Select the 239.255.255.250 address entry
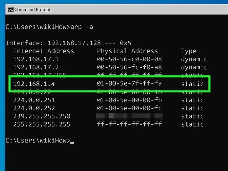Viewport: 228px width, 171px height. point(42,116)
